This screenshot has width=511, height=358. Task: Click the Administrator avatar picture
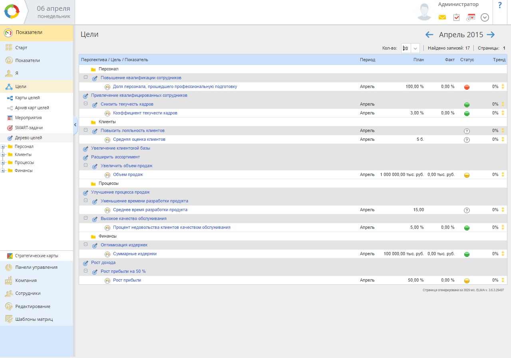click(424, 12)
